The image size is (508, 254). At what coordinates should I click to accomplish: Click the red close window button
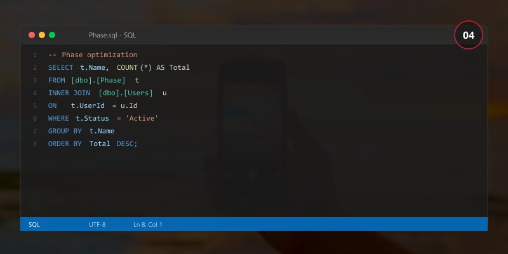[x=32, y=35]
